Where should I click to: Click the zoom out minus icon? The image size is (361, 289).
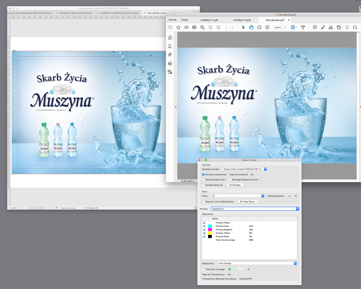(x=259, y=27)
